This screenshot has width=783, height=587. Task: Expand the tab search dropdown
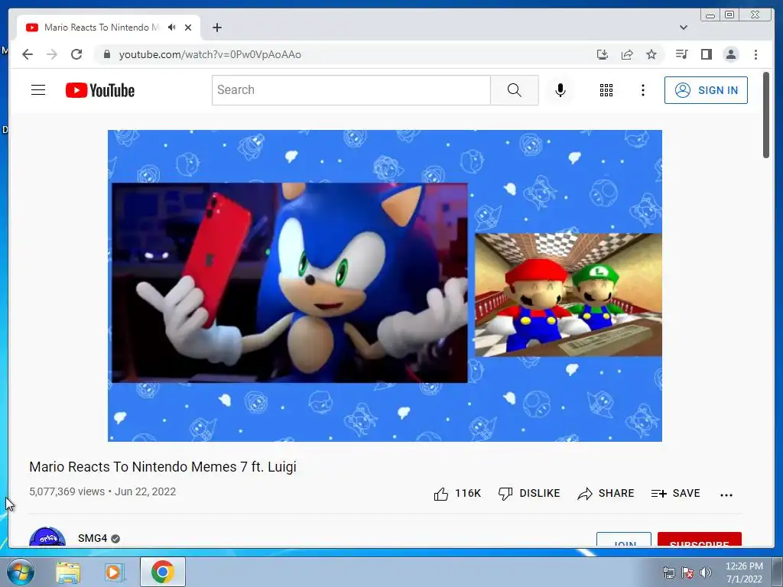pyautogui.click(x=683, y=28)
